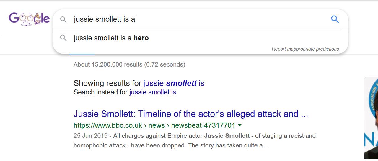The image size is (378, 161).
Task: Open the Jussie Smollett Timeline BBC result
Action: 191,114
